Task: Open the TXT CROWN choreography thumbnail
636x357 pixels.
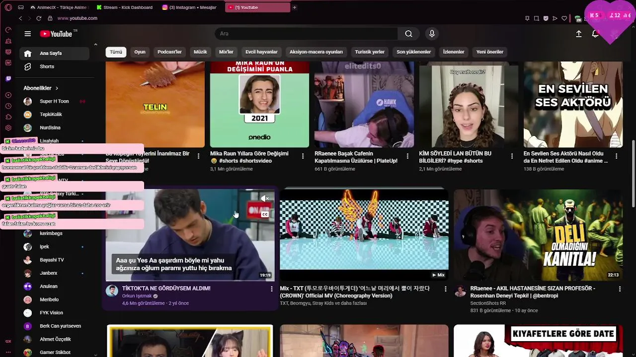Action: (x=364, y=235)
